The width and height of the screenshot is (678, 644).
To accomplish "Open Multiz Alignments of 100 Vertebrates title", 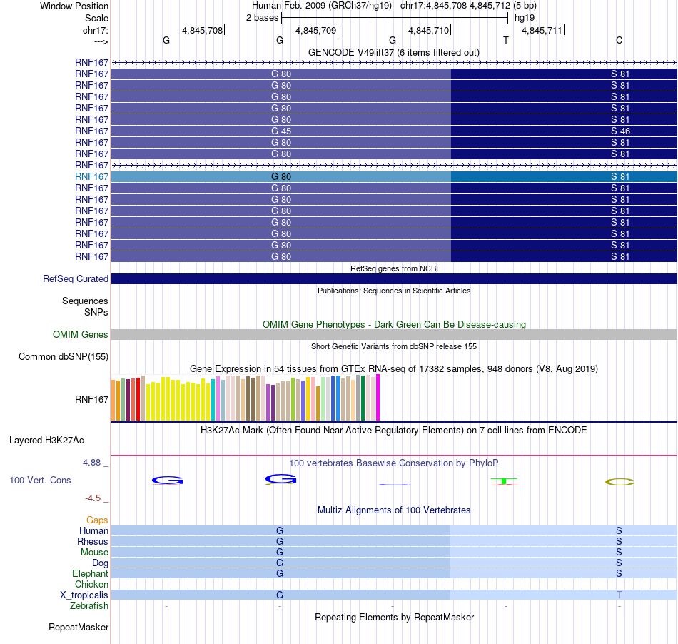I will [393, 510].
